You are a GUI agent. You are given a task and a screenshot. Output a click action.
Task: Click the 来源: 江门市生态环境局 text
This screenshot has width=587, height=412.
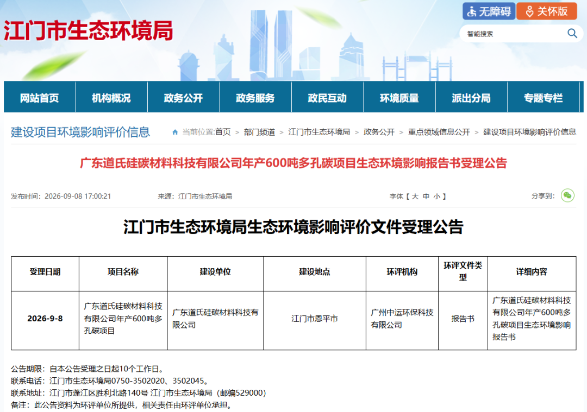click(x=195, y=197)
